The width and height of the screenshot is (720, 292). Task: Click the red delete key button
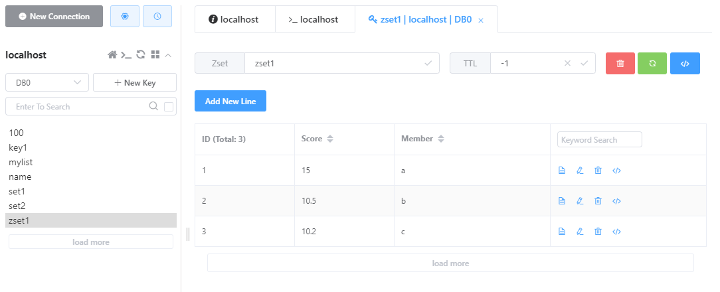tap(620, 63)
